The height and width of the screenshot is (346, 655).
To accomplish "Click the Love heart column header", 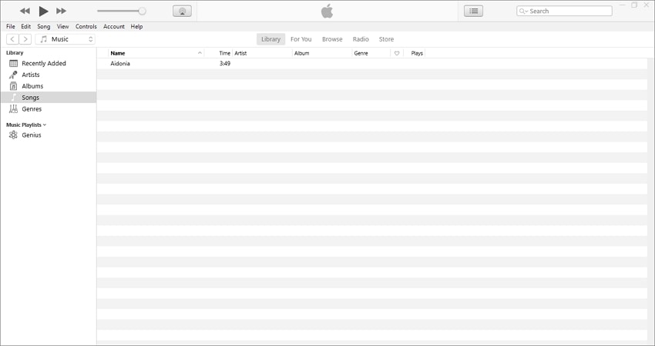I will pyautogui.click(x=397, y=53).
